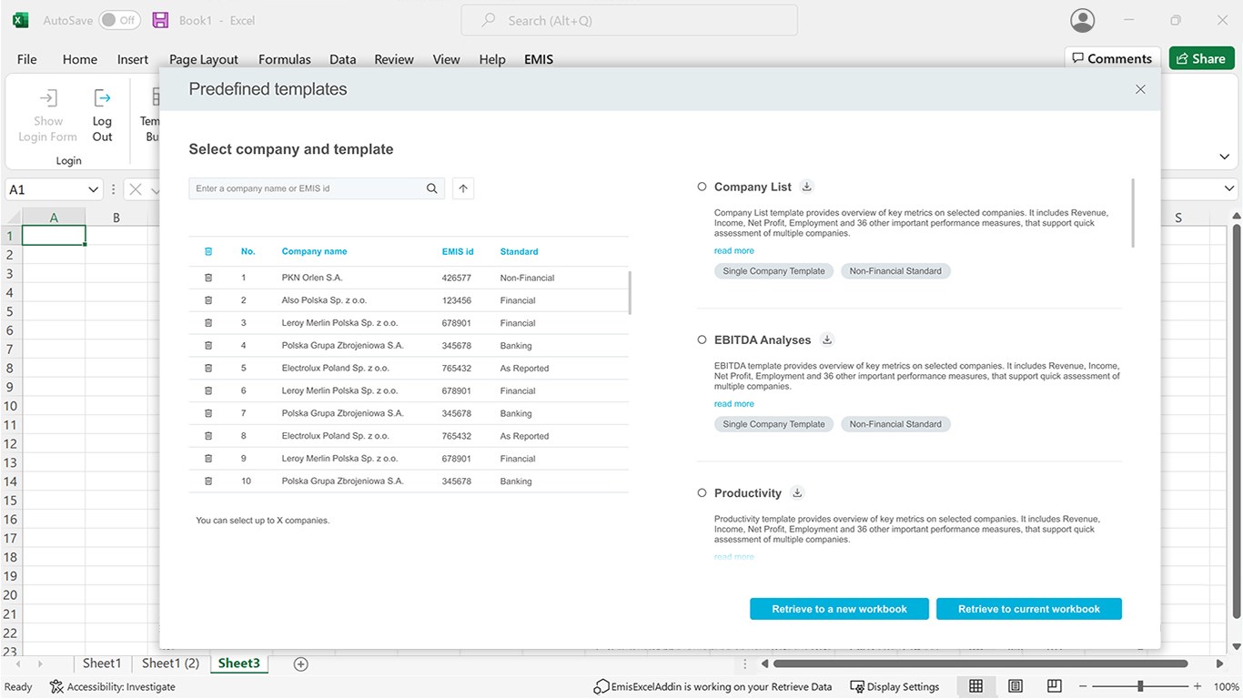
Task: Open 'read more' under Company List
Action: point(734,250)
